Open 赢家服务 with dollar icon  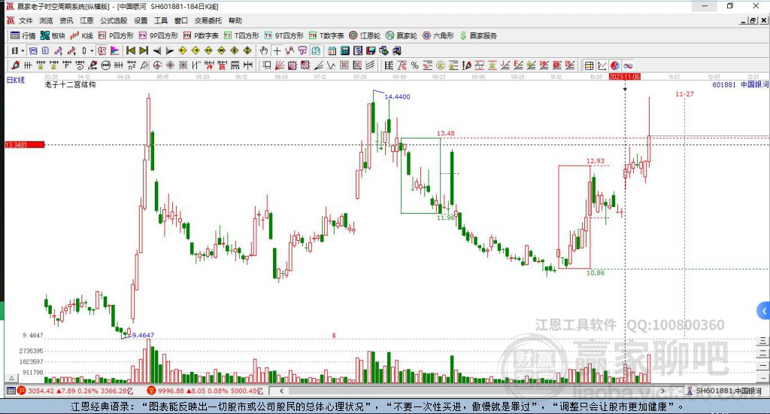pos(478,35)
